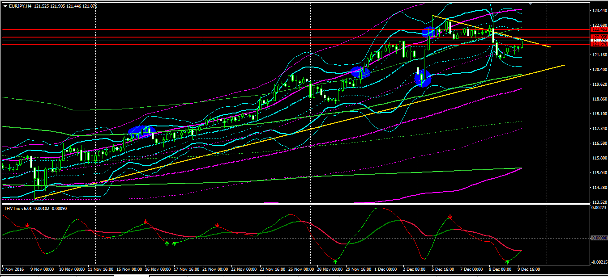608x277 pixels.
Task: Click the 25 Nov 00:00 time label
Action: click(x=300, y=269)
